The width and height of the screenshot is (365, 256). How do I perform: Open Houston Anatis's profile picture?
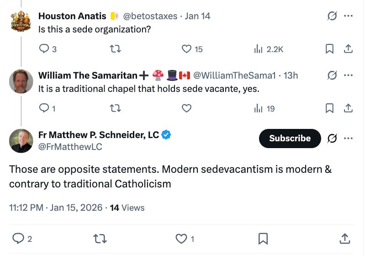pos(21,22)
